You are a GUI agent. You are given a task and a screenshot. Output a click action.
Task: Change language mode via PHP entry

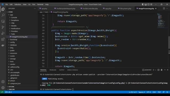159,92
